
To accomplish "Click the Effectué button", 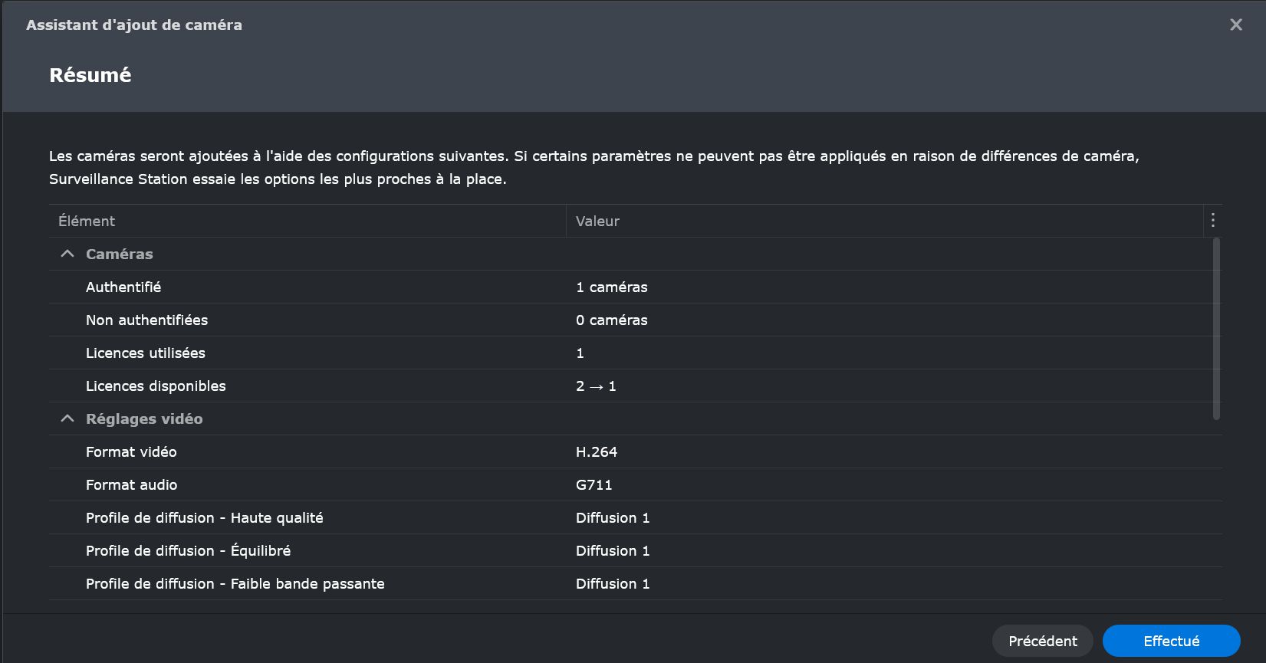I will [x=1171, y=641].
